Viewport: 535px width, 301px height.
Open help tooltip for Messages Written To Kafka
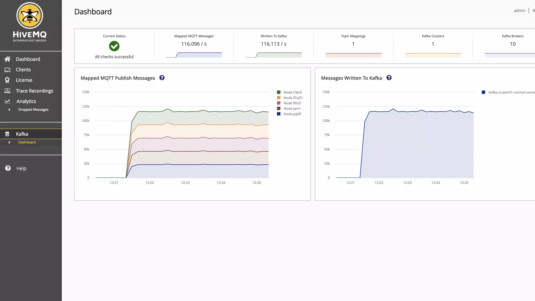[389, 78]
